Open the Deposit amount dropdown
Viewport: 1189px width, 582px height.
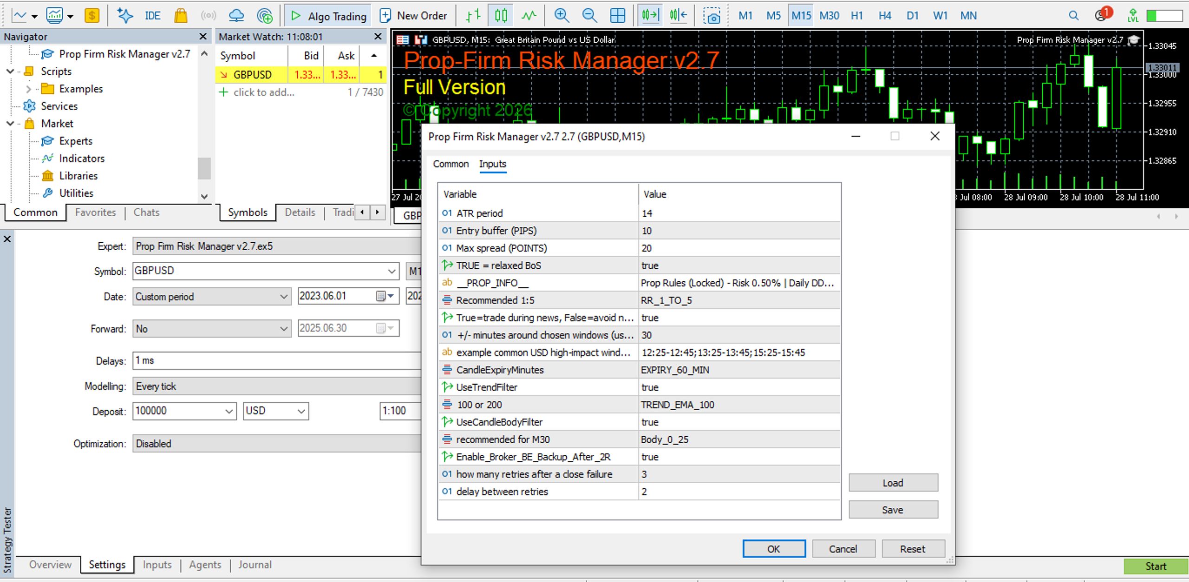[229, 411]
